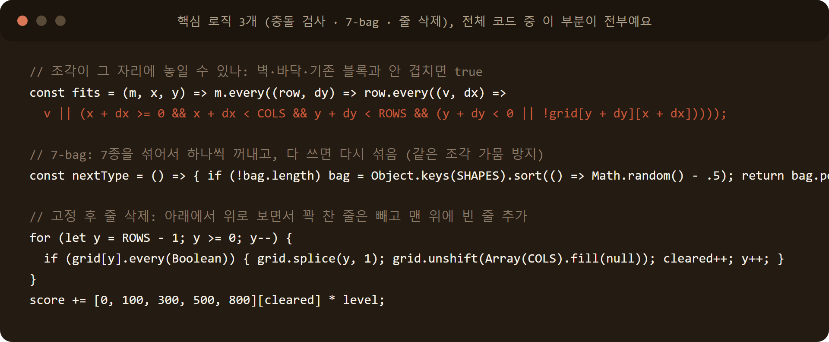The height and width of the screenshot is (342, 829).
Task: Click the "if (grid[y].every(Boolean))" line
Action: [414, 259]
